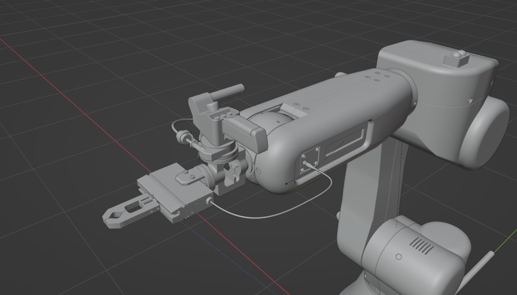
Task: Select the small knob on top of shoulder housing
Action: point(457,58)
